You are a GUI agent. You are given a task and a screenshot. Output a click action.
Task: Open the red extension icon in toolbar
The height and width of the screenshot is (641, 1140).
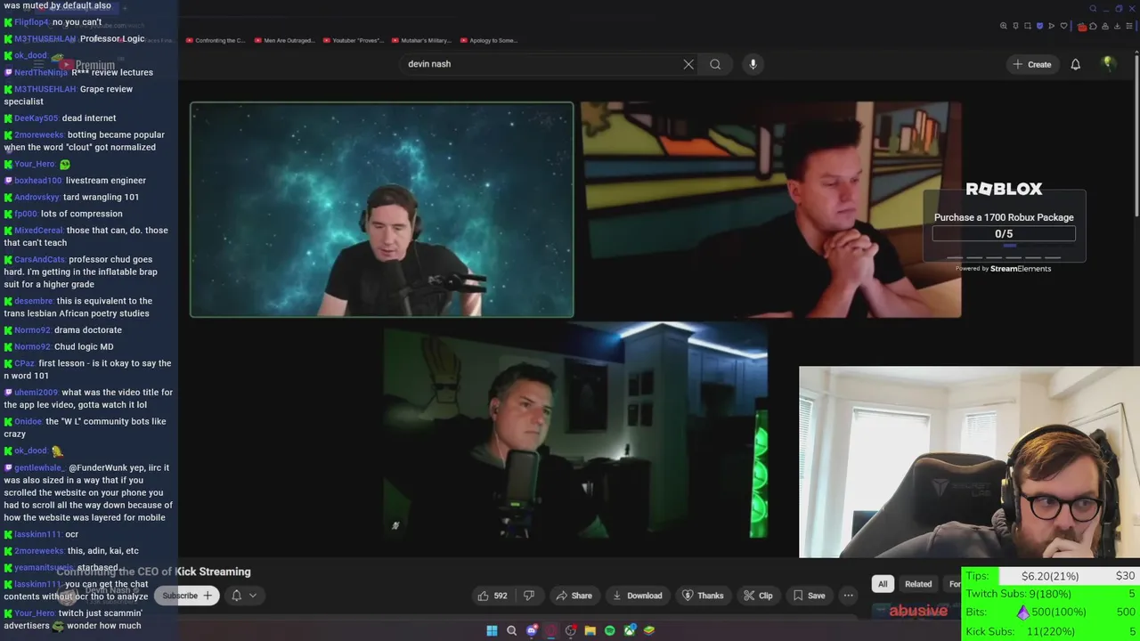pyautogui.click(x=1082, y=27)
